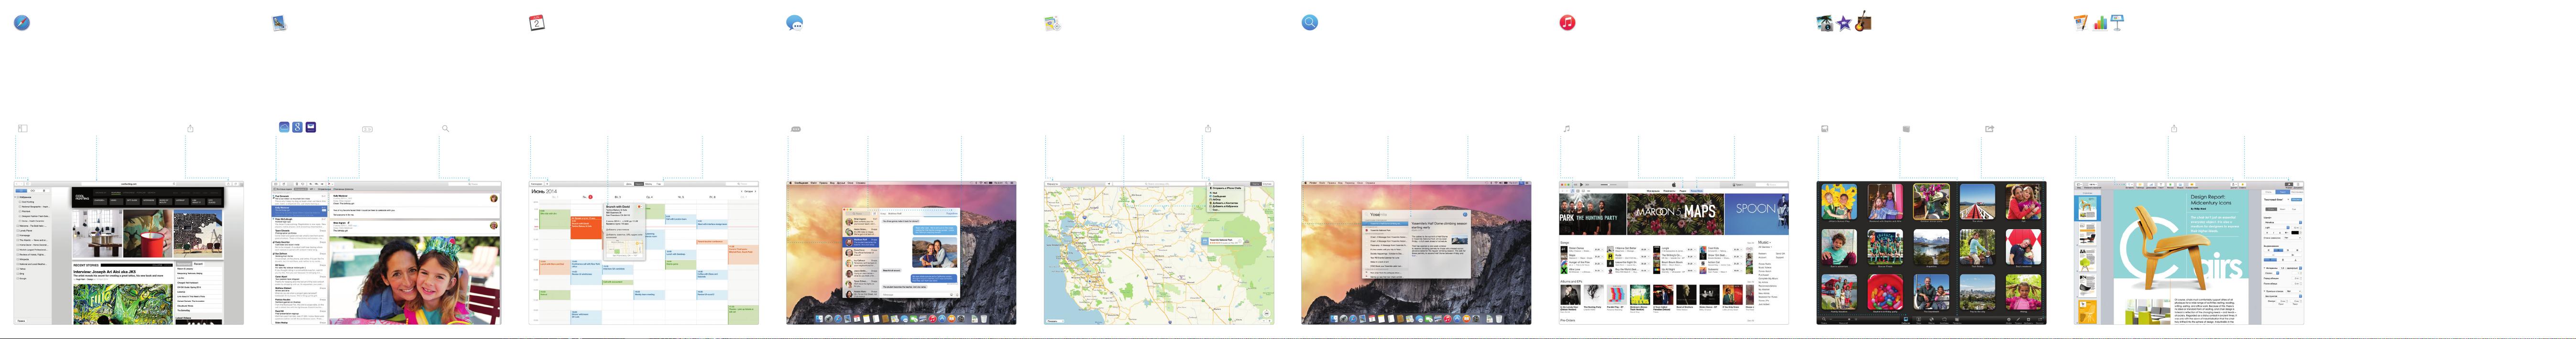Screen dimensions: 2576x339
Task: Select the Numbers bar chart icon
Action: pos(2100,23)
